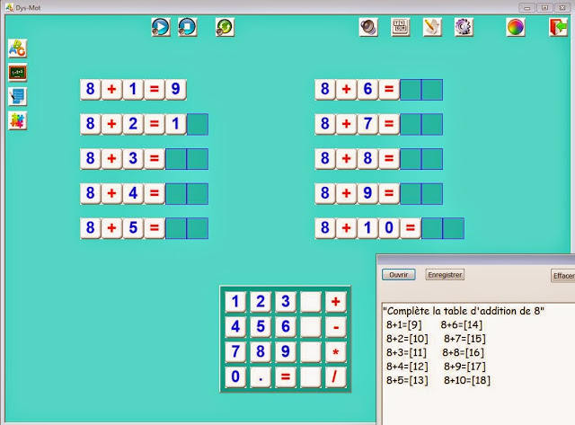The height and width of the screenshot is (425, 575).
Task: Click first empty answer box for 8+6
Action: (x=411, y=89)
